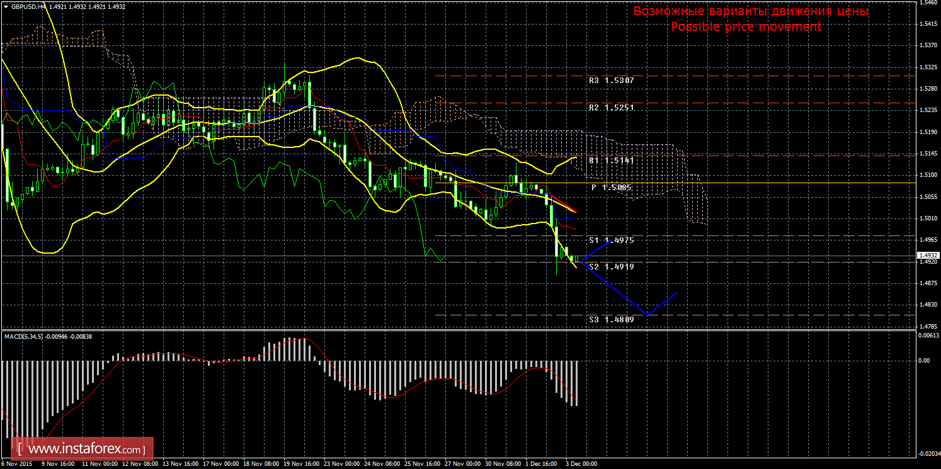Click the 0.00 level on MACD scale
941x469 pixels.
[x=923, y=361]
